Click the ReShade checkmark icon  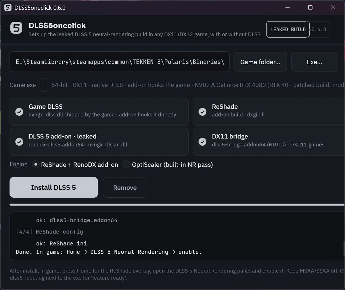202,112
